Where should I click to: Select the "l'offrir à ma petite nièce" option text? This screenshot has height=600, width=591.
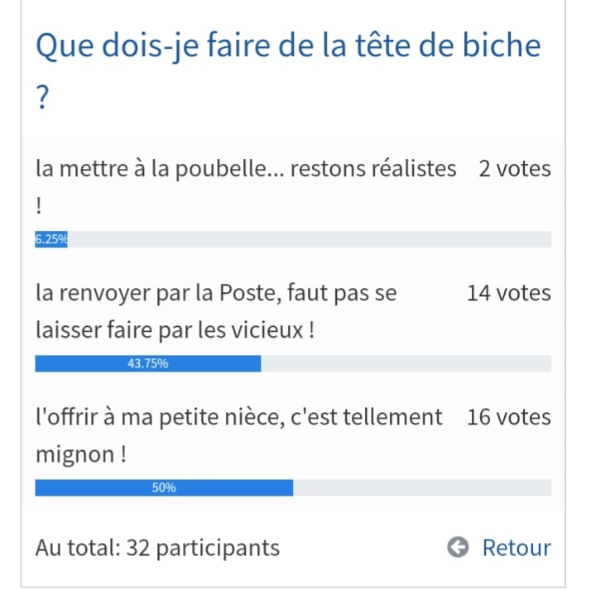tap(238, 417)
